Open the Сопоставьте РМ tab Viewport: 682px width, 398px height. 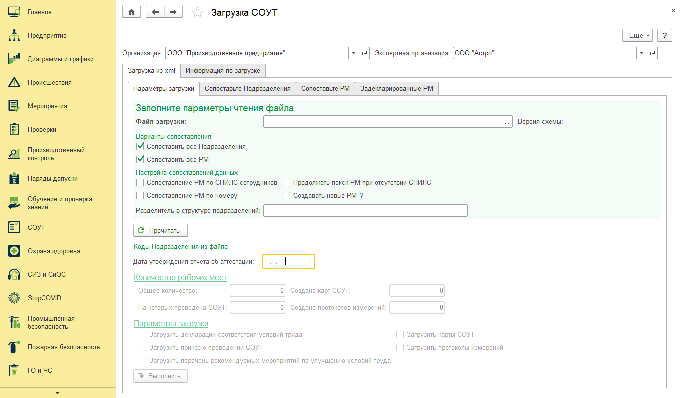(326, 89)
